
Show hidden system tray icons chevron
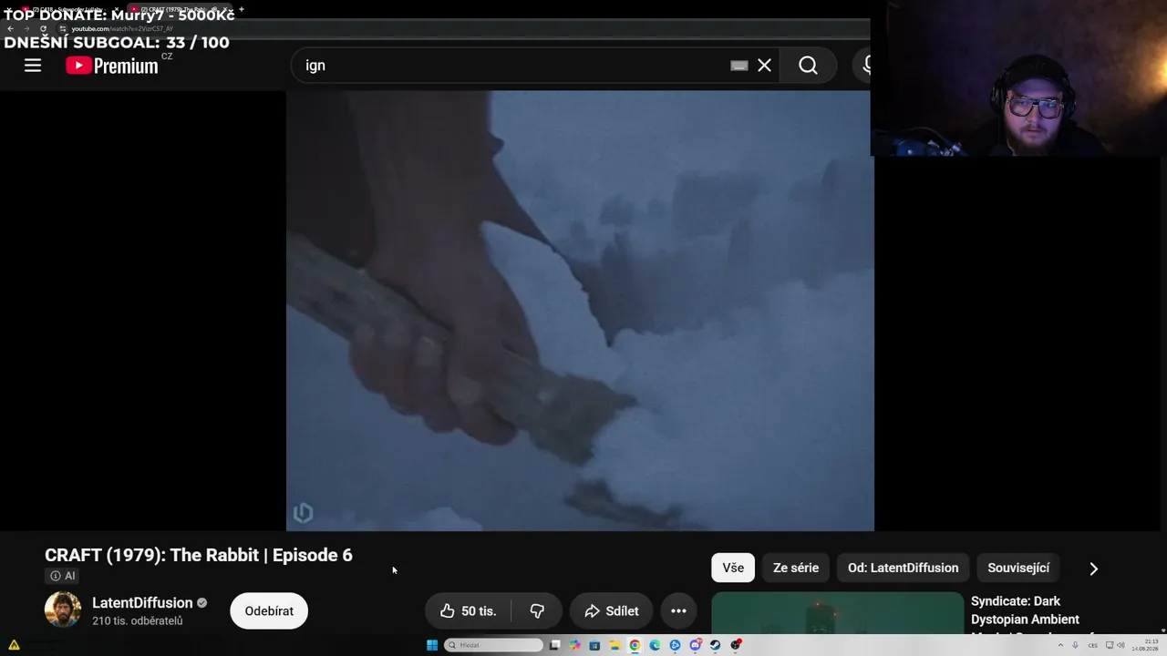click(x=1060, y=645)
